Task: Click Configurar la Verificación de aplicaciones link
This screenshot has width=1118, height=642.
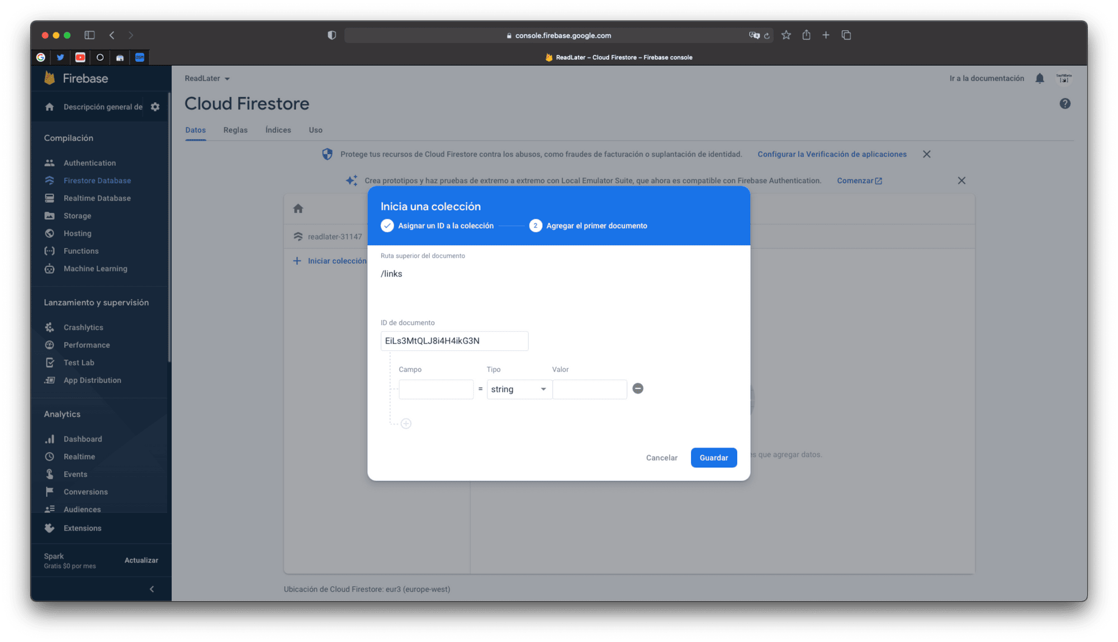Action: [832, 154]
